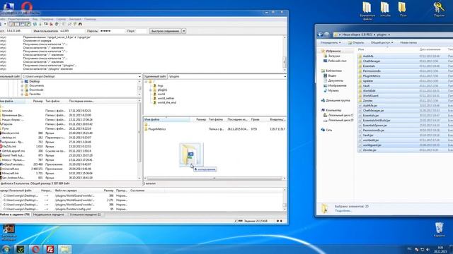
Task: Click the parent folder entry in remote list
Action: [147, 125]
